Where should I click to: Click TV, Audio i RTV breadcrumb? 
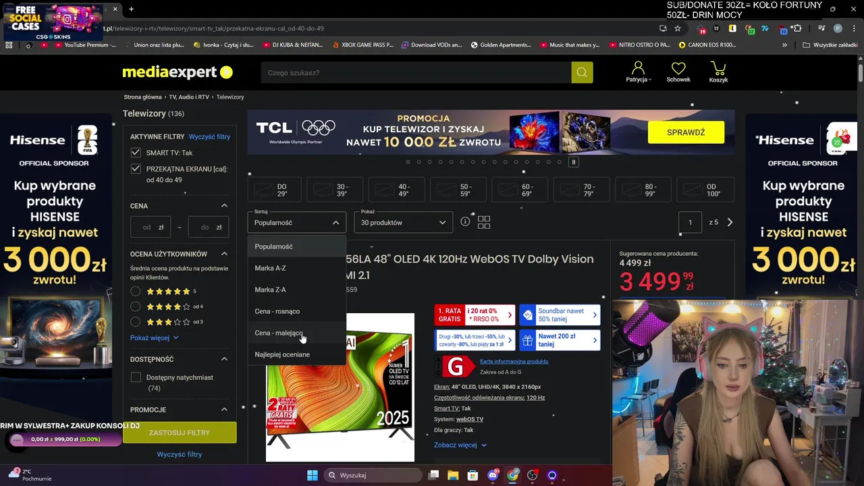(189, 97)
